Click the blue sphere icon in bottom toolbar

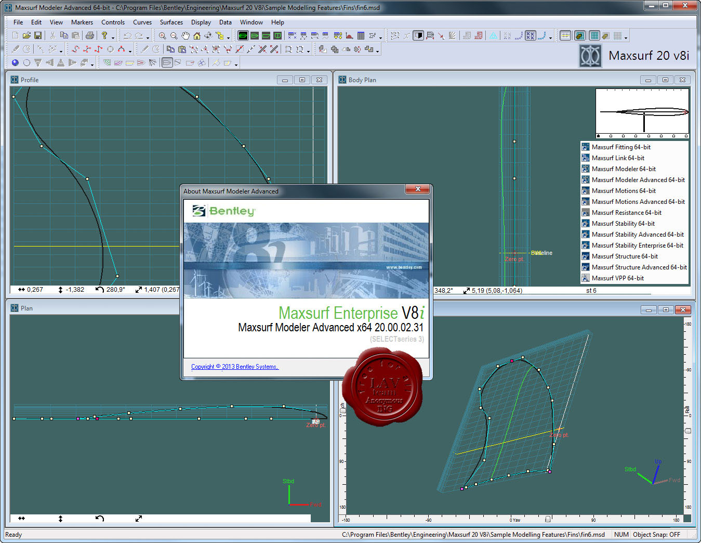[x=15, y=63]
